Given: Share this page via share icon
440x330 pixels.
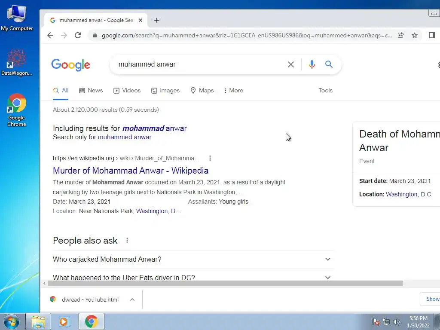Looking at the screenshot, I should tap(401, 35).
